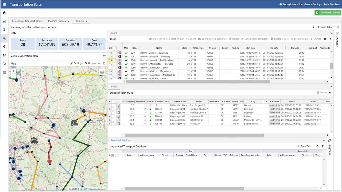Click the Save as tour templates icon
Image resolution: width=342 pixels, height=192 pixels.
[242, 39]
